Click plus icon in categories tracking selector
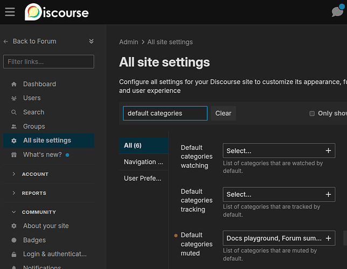This screenshot has height=269, width=347. coord(328,195)
